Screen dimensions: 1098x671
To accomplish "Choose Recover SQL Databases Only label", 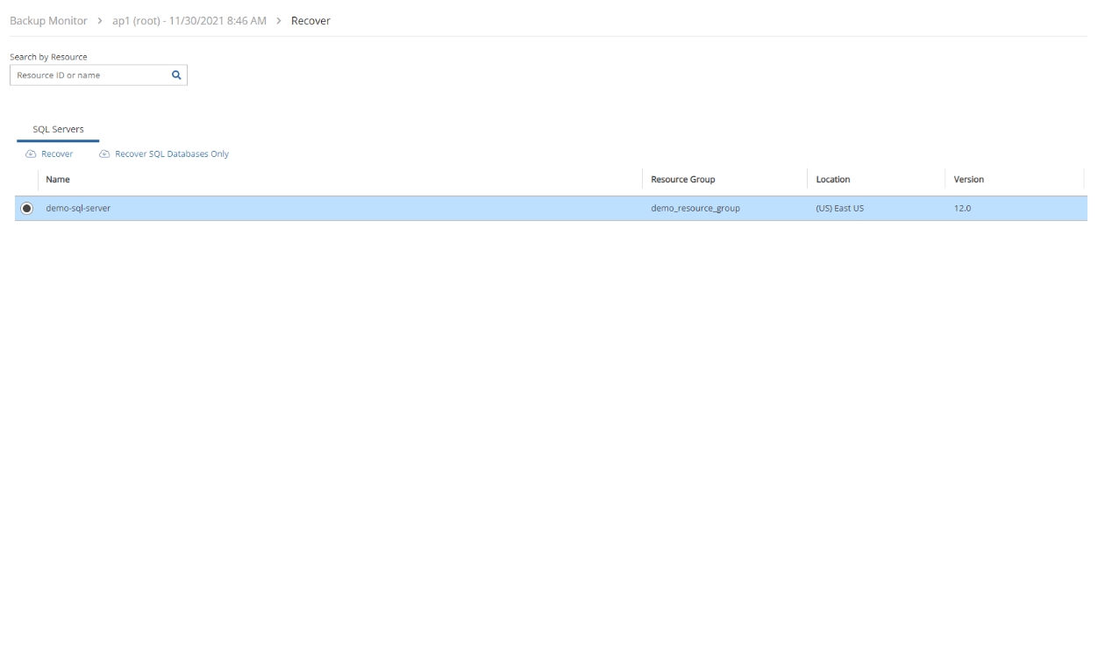I will click(172, 154).
